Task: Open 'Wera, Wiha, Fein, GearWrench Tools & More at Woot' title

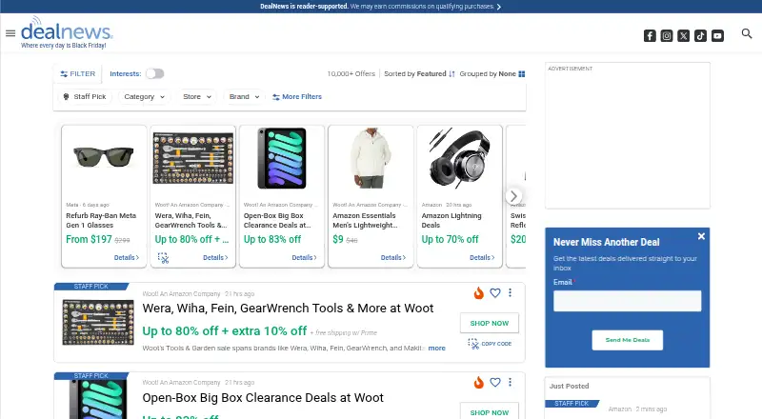Action: point(288,309)
